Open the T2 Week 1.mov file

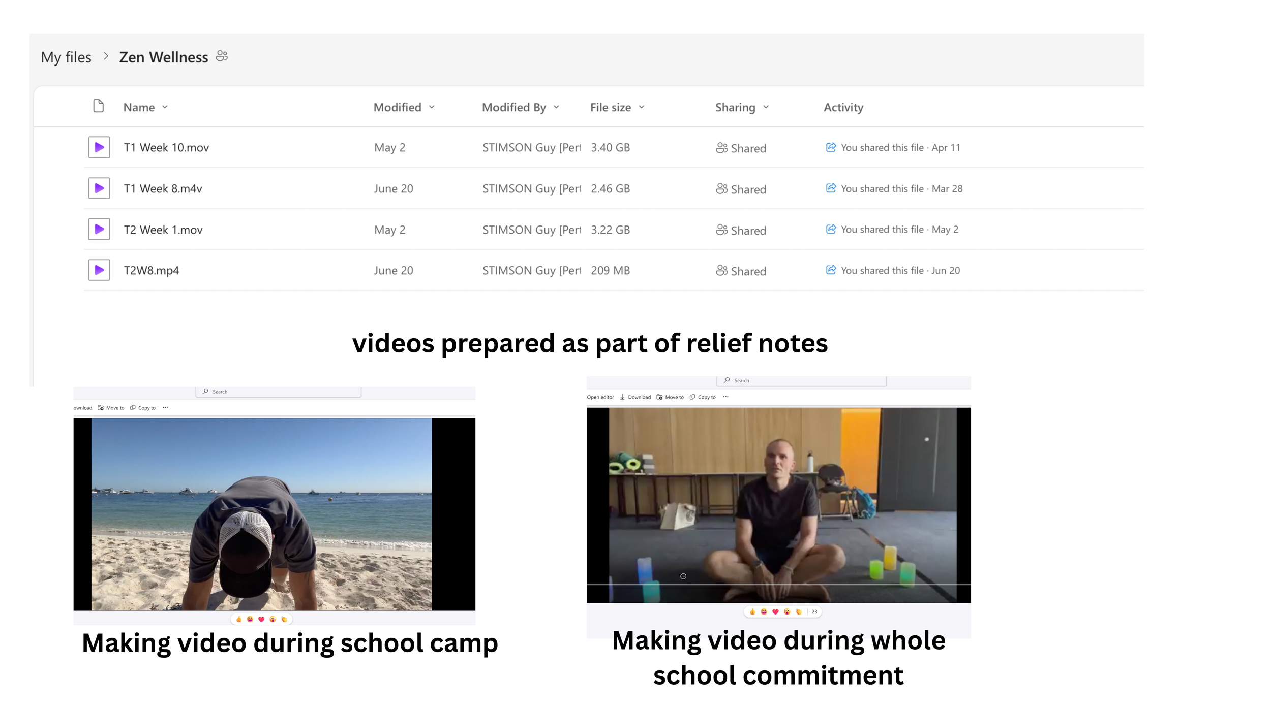pyautogui.click(x=163, y=230)
